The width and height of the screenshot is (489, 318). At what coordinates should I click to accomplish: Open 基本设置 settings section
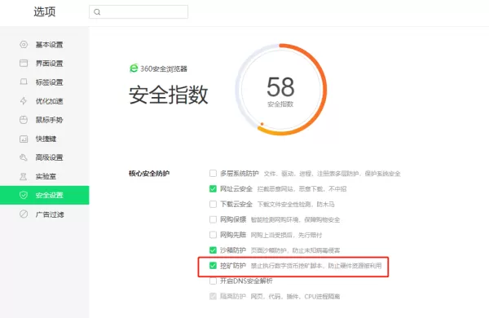[45, 45]
